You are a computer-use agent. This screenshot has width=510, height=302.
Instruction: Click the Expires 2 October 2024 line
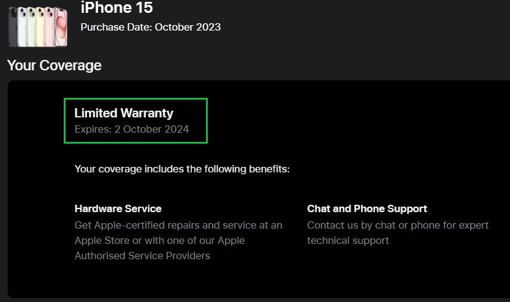(x=132, y=129)
